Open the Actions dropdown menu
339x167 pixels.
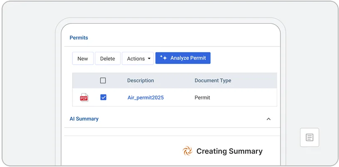[138, 58]
